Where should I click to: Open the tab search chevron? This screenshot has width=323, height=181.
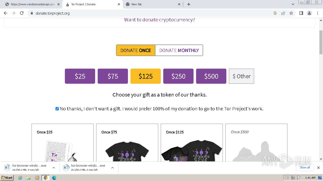(x=293, y=4)
